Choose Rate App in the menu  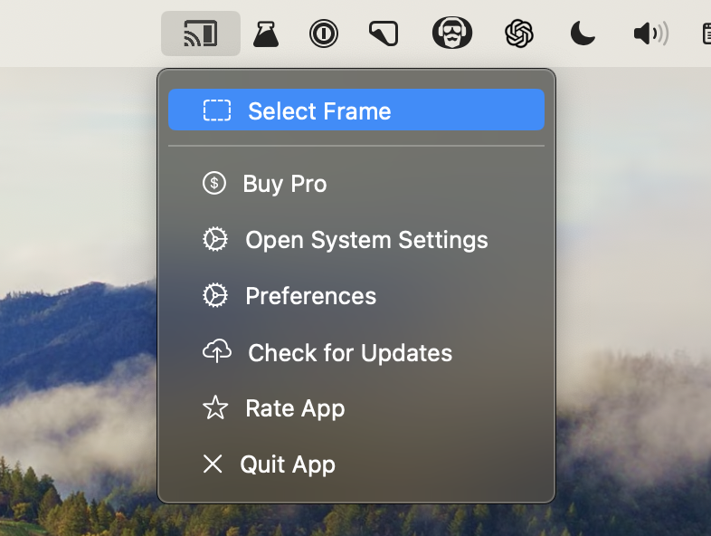click(356, 408)
